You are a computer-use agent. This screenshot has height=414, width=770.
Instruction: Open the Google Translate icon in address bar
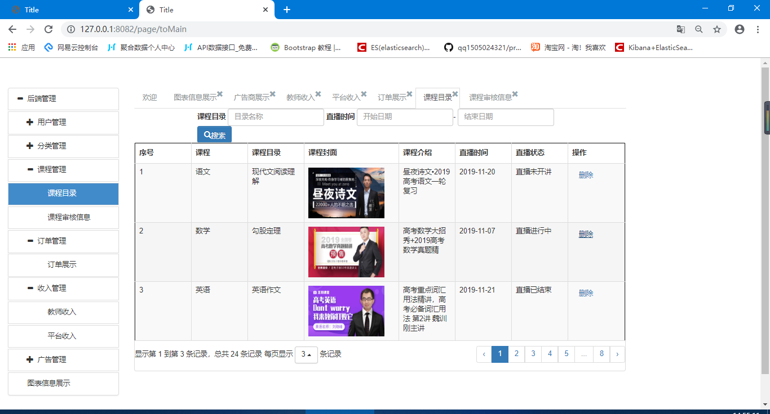(x=681, y=29)
